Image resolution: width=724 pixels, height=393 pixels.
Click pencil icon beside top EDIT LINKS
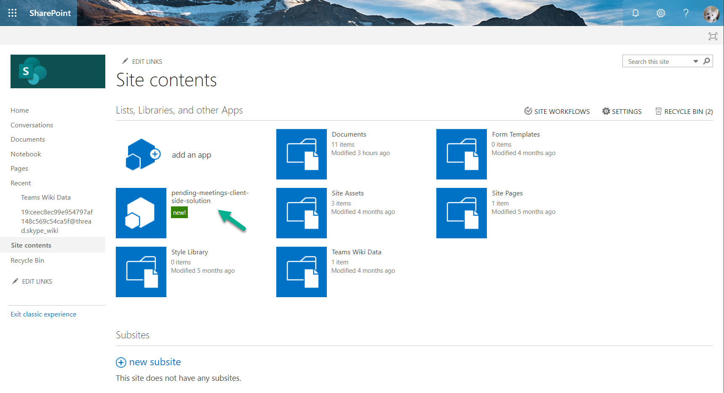[x=125, y=61]
